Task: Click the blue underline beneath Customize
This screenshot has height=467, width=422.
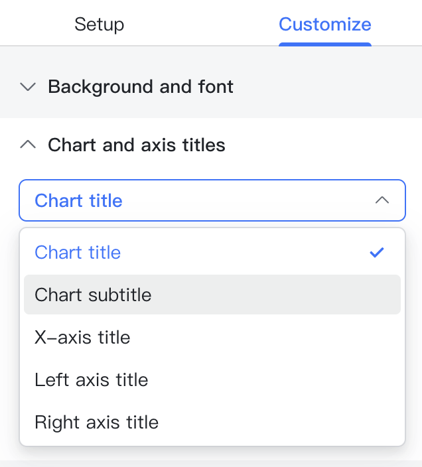Action: pos(324,44)
